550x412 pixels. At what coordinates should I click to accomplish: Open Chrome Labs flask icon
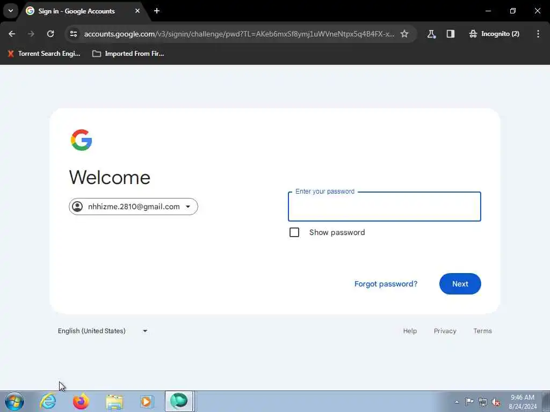pos(431,34)
